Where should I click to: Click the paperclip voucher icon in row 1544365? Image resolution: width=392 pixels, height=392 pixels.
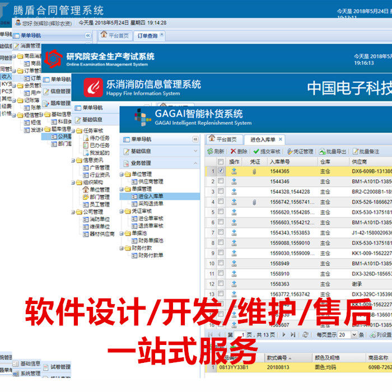point(254,171)
